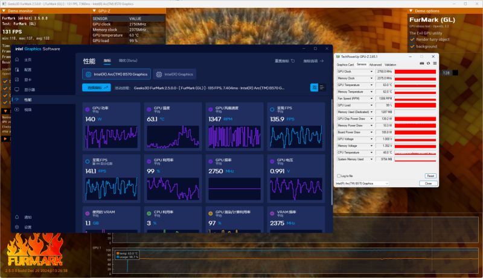The width and height of the screenshot is (483, 278).
Task: Switch to list view of metrics
Action: coord(322,87)
